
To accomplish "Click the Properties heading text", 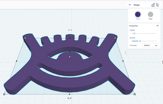I will [134, 26].
